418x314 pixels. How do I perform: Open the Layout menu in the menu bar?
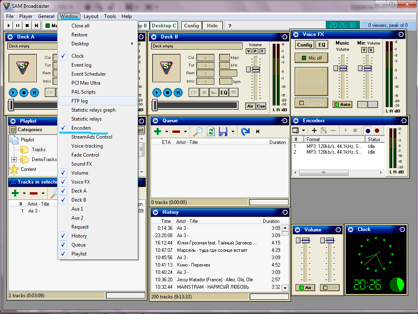point(91,16)
